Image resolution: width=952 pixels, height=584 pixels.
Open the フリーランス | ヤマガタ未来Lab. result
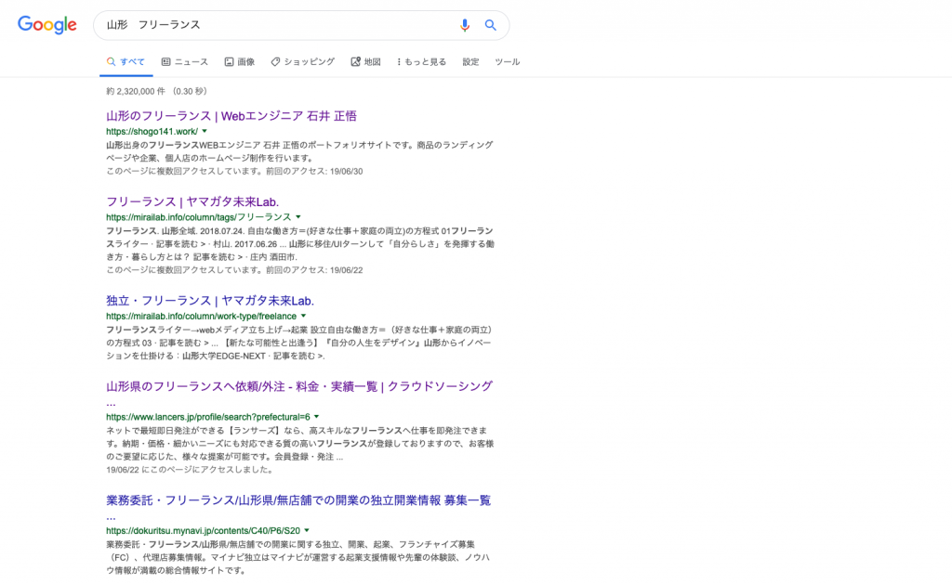[192, 201]
